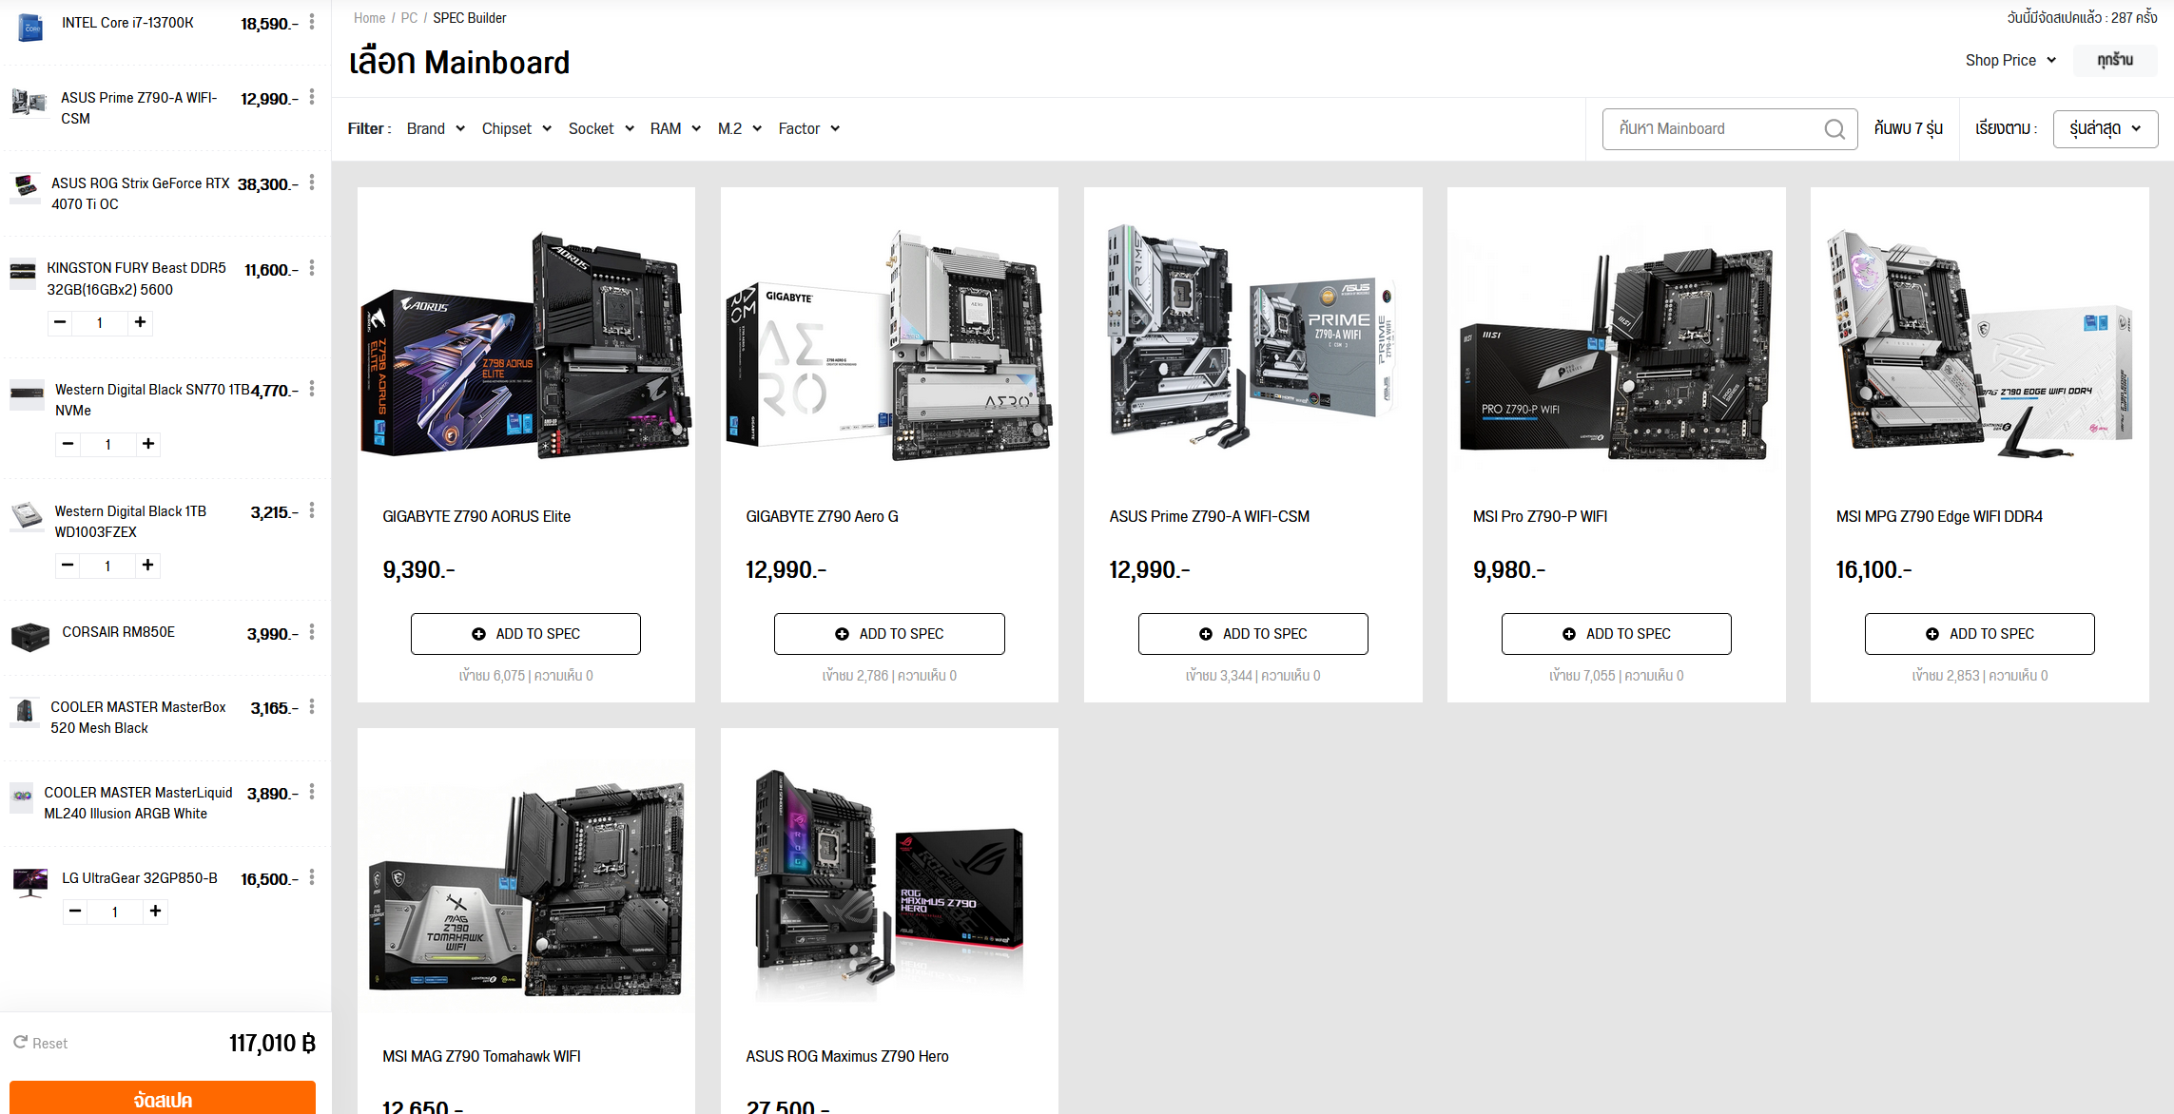This screenshot has height=1114, width=2174.
Task: Click the ทุกร้าน shop selector button
Action: coord(2115,60)
